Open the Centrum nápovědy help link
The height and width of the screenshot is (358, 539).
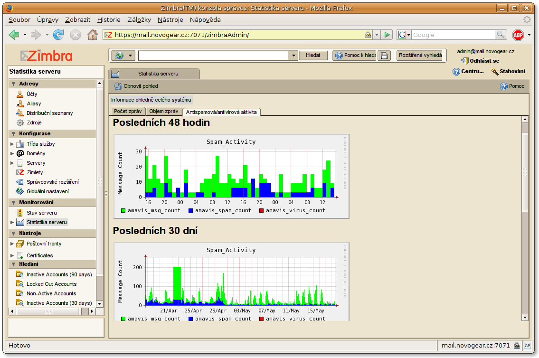468,72
